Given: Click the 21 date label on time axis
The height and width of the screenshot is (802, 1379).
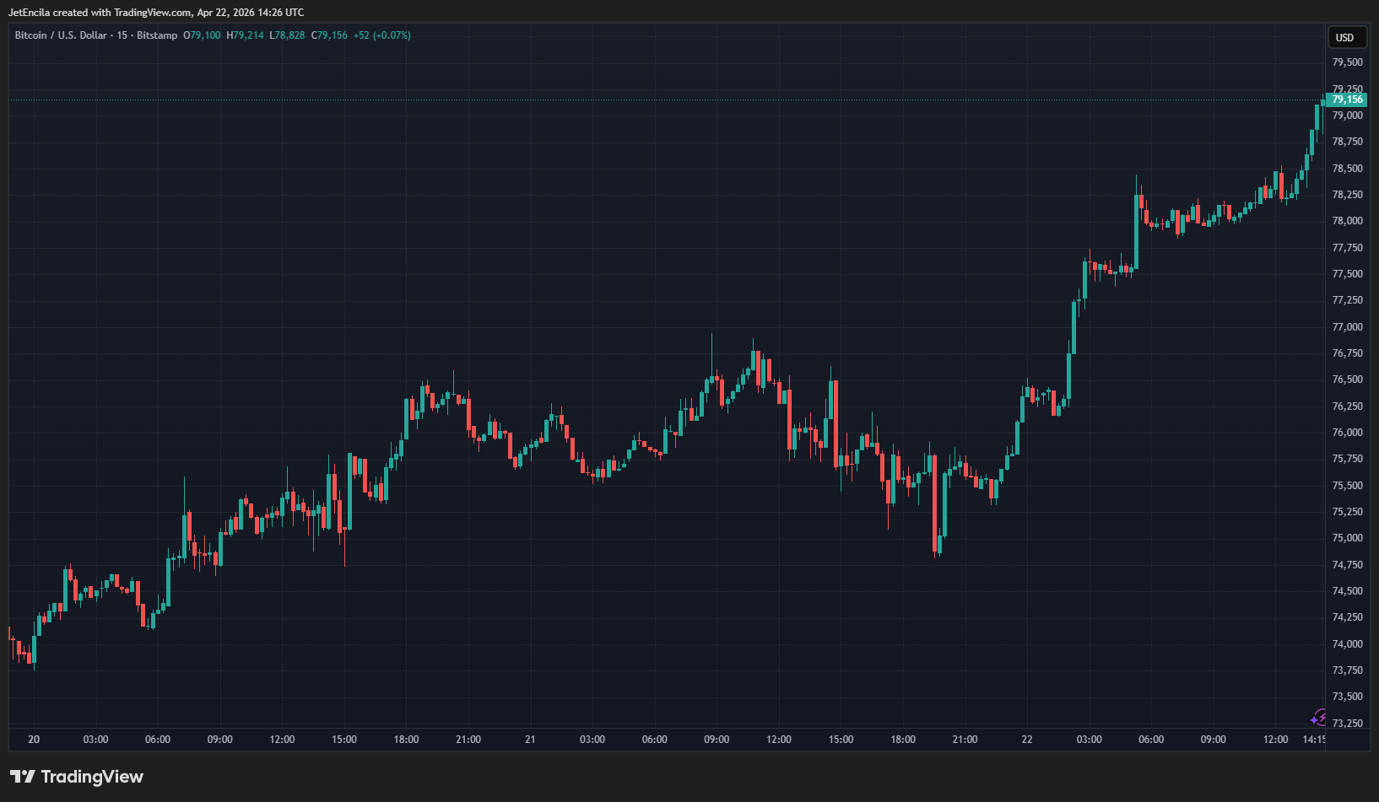Looking at the screenshot, I should pyautogui.click(x=530, y=740).
